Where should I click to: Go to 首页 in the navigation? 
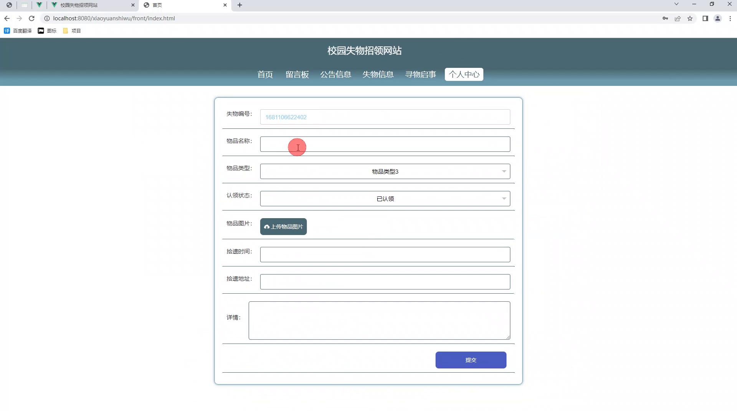point(265,74)
